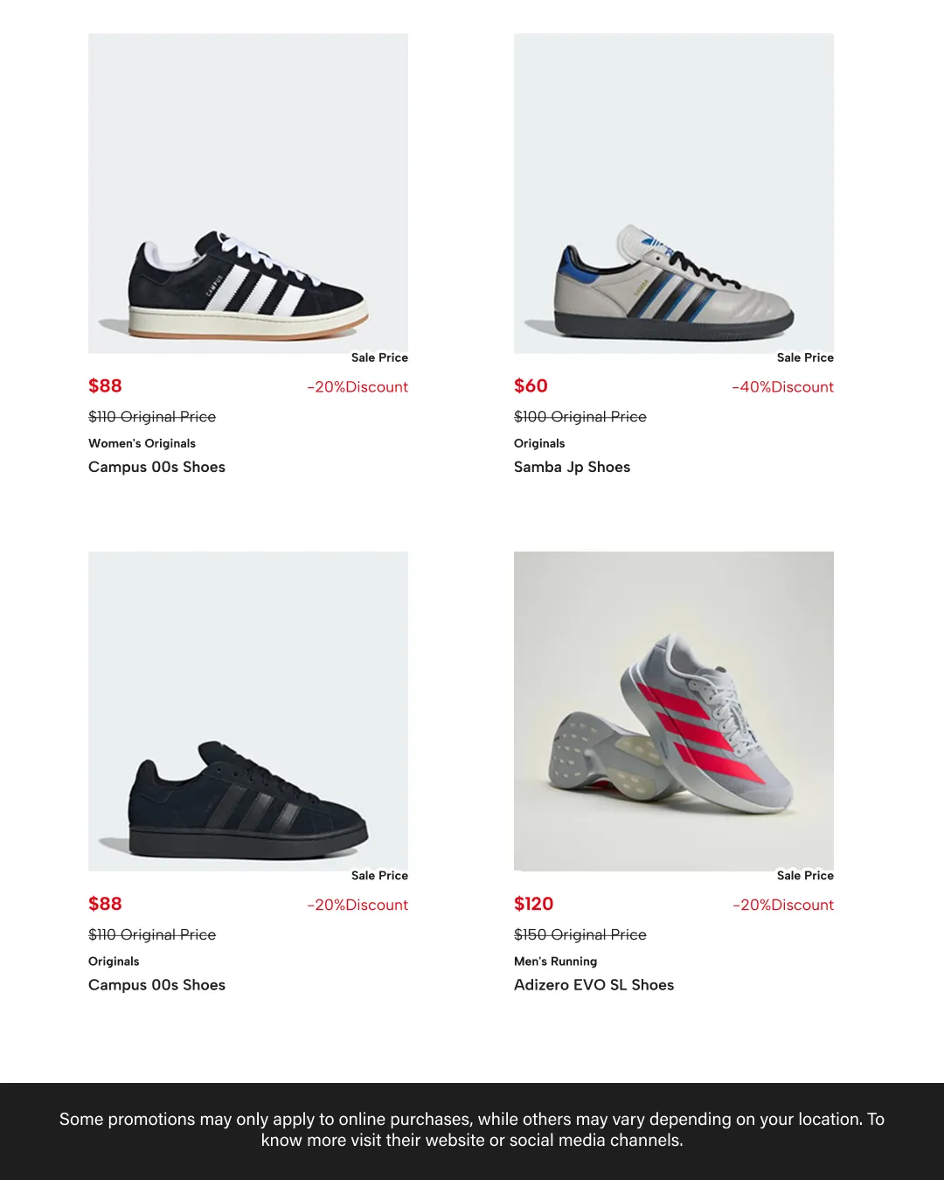Click the $150 Original Price text
The height and width of the screenshot is (1180, 944).
click(x=580, y=934)
